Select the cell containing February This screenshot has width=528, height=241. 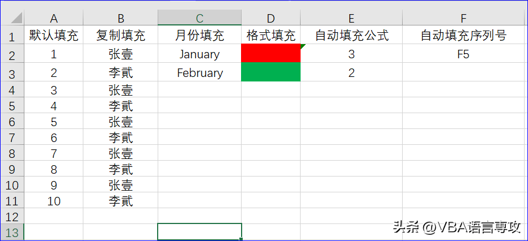pos(199,73)
